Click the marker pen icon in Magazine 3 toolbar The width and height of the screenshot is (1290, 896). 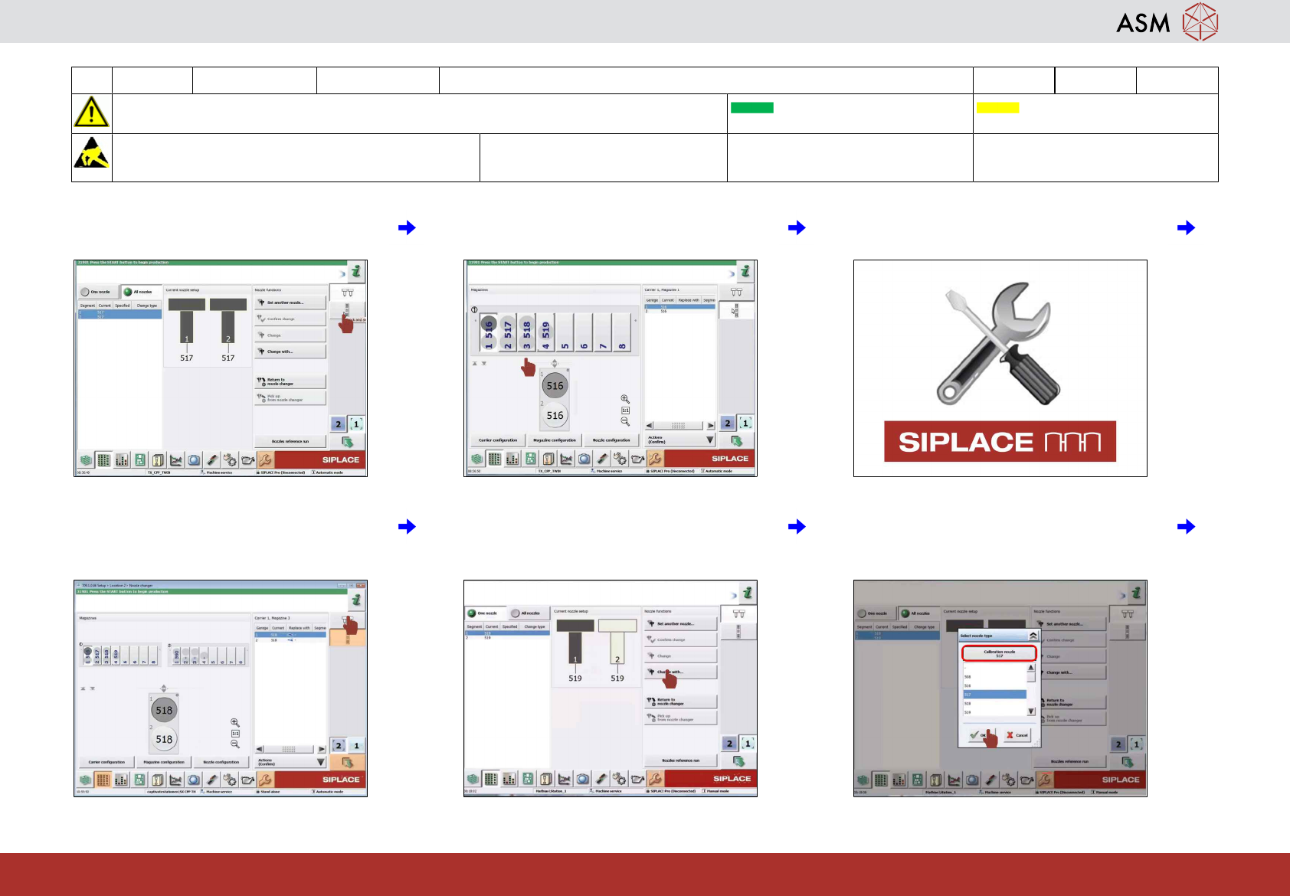coord(212,780)
